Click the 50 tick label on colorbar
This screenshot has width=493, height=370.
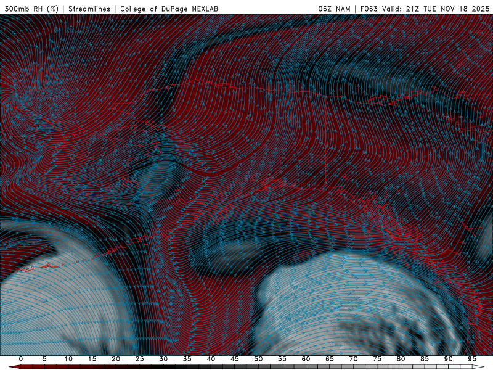(x=258, y=359)
